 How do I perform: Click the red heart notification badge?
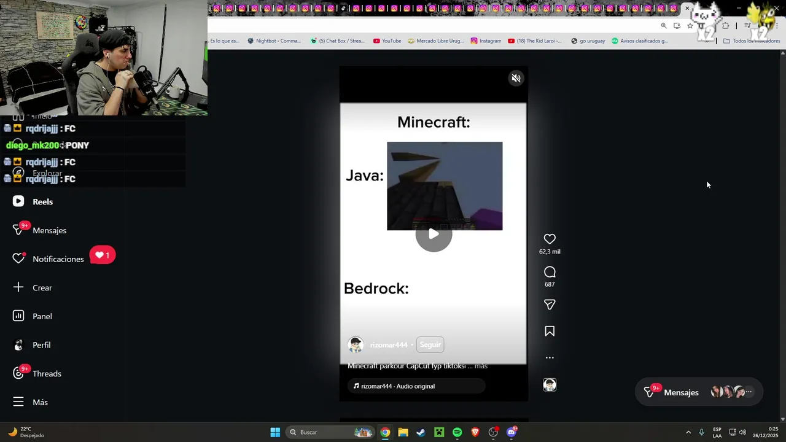tap(103, 255)
